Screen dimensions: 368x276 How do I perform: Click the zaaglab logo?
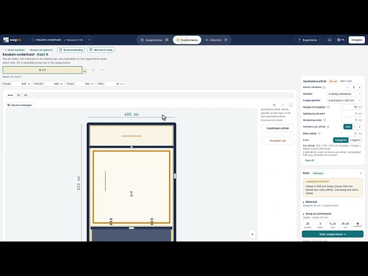pyautogui.click(x=13, y=40)
